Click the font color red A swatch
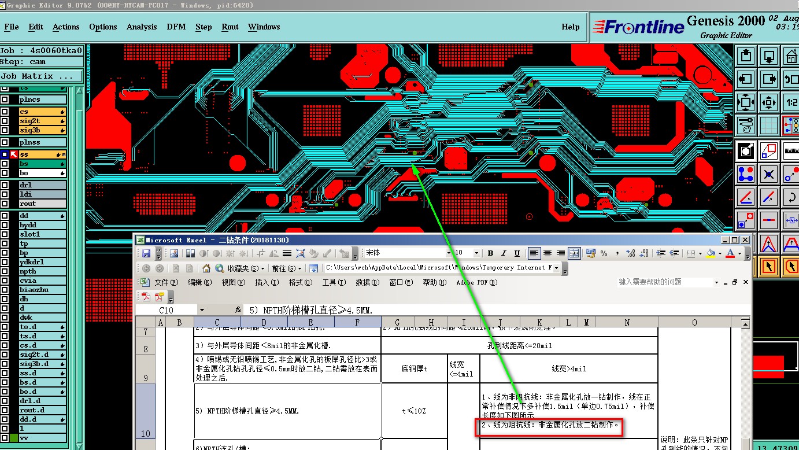This screenshot has width=799, height=450. [x=731, y=253]
